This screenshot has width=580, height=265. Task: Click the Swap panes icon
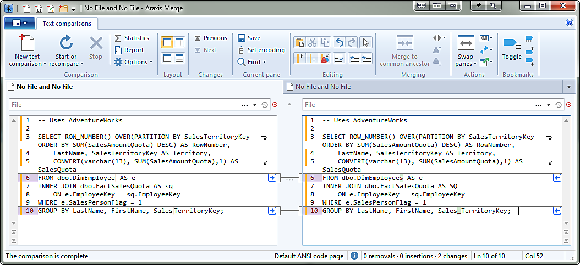(466, 44)
